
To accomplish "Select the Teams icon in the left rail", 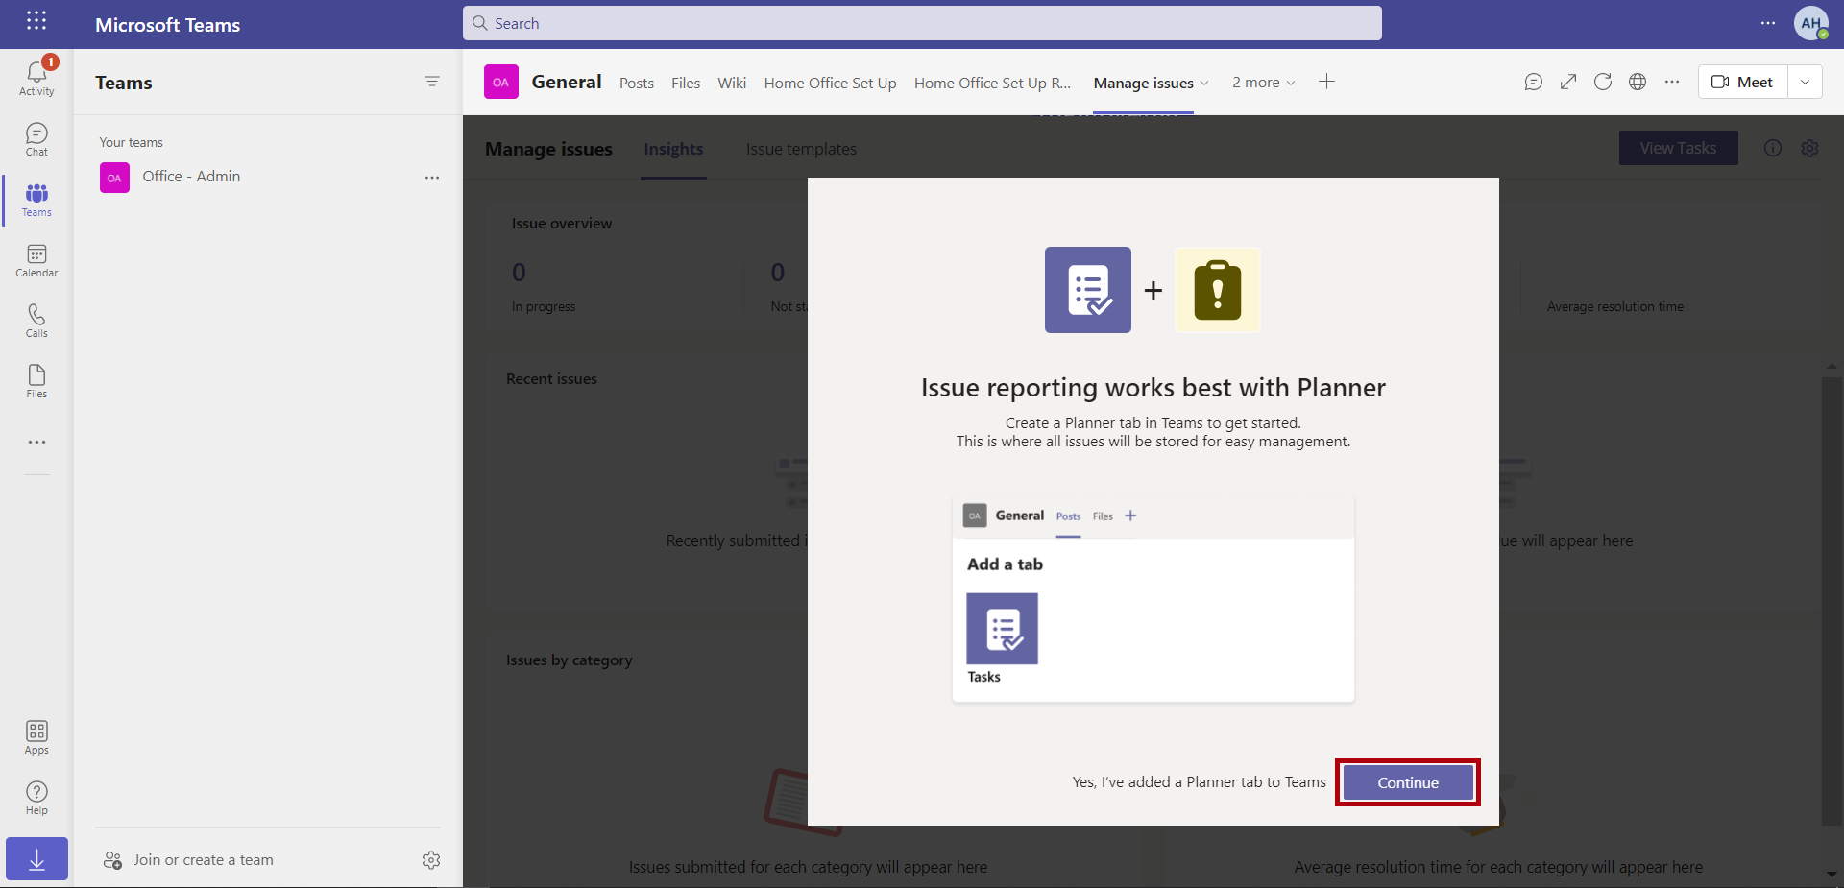I will pyautogui.click(x=36, y=200).
